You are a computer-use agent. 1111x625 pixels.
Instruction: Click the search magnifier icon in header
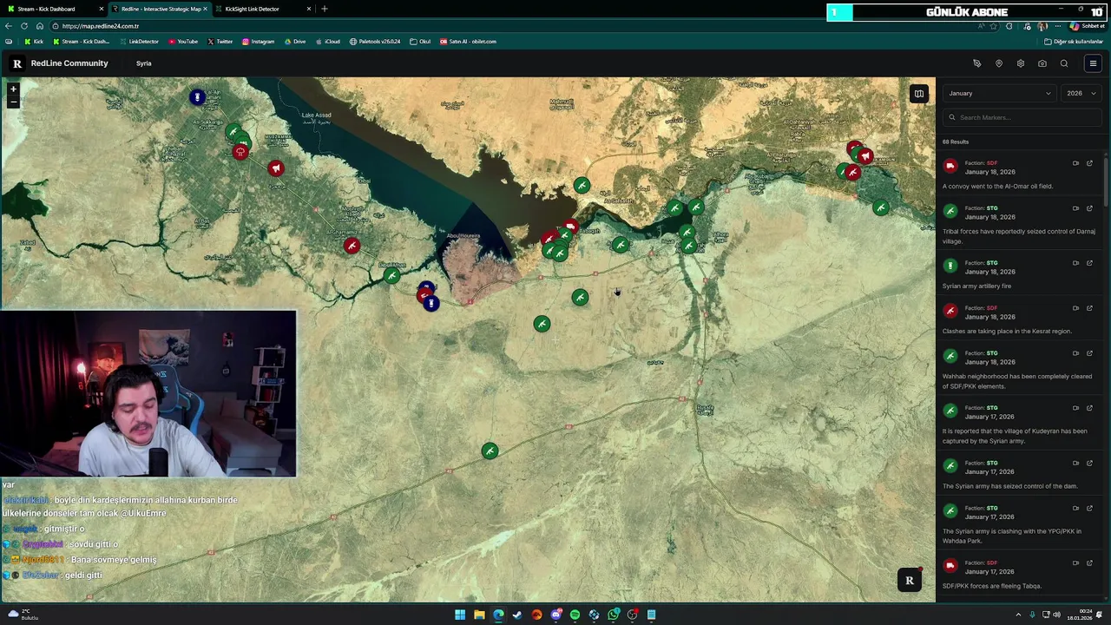coord(1063,63)
